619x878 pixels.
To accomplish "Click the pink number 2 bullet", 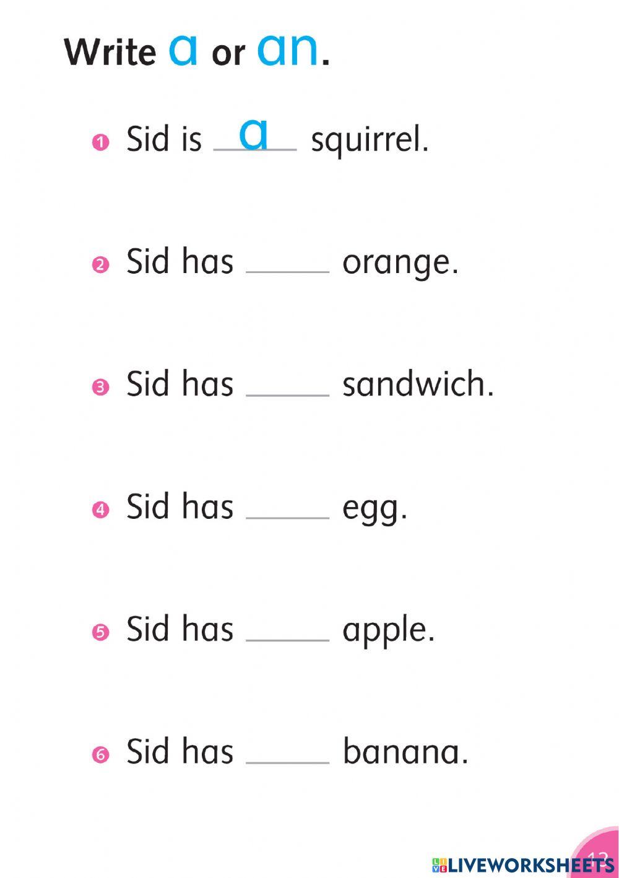I will pos(100,265).
